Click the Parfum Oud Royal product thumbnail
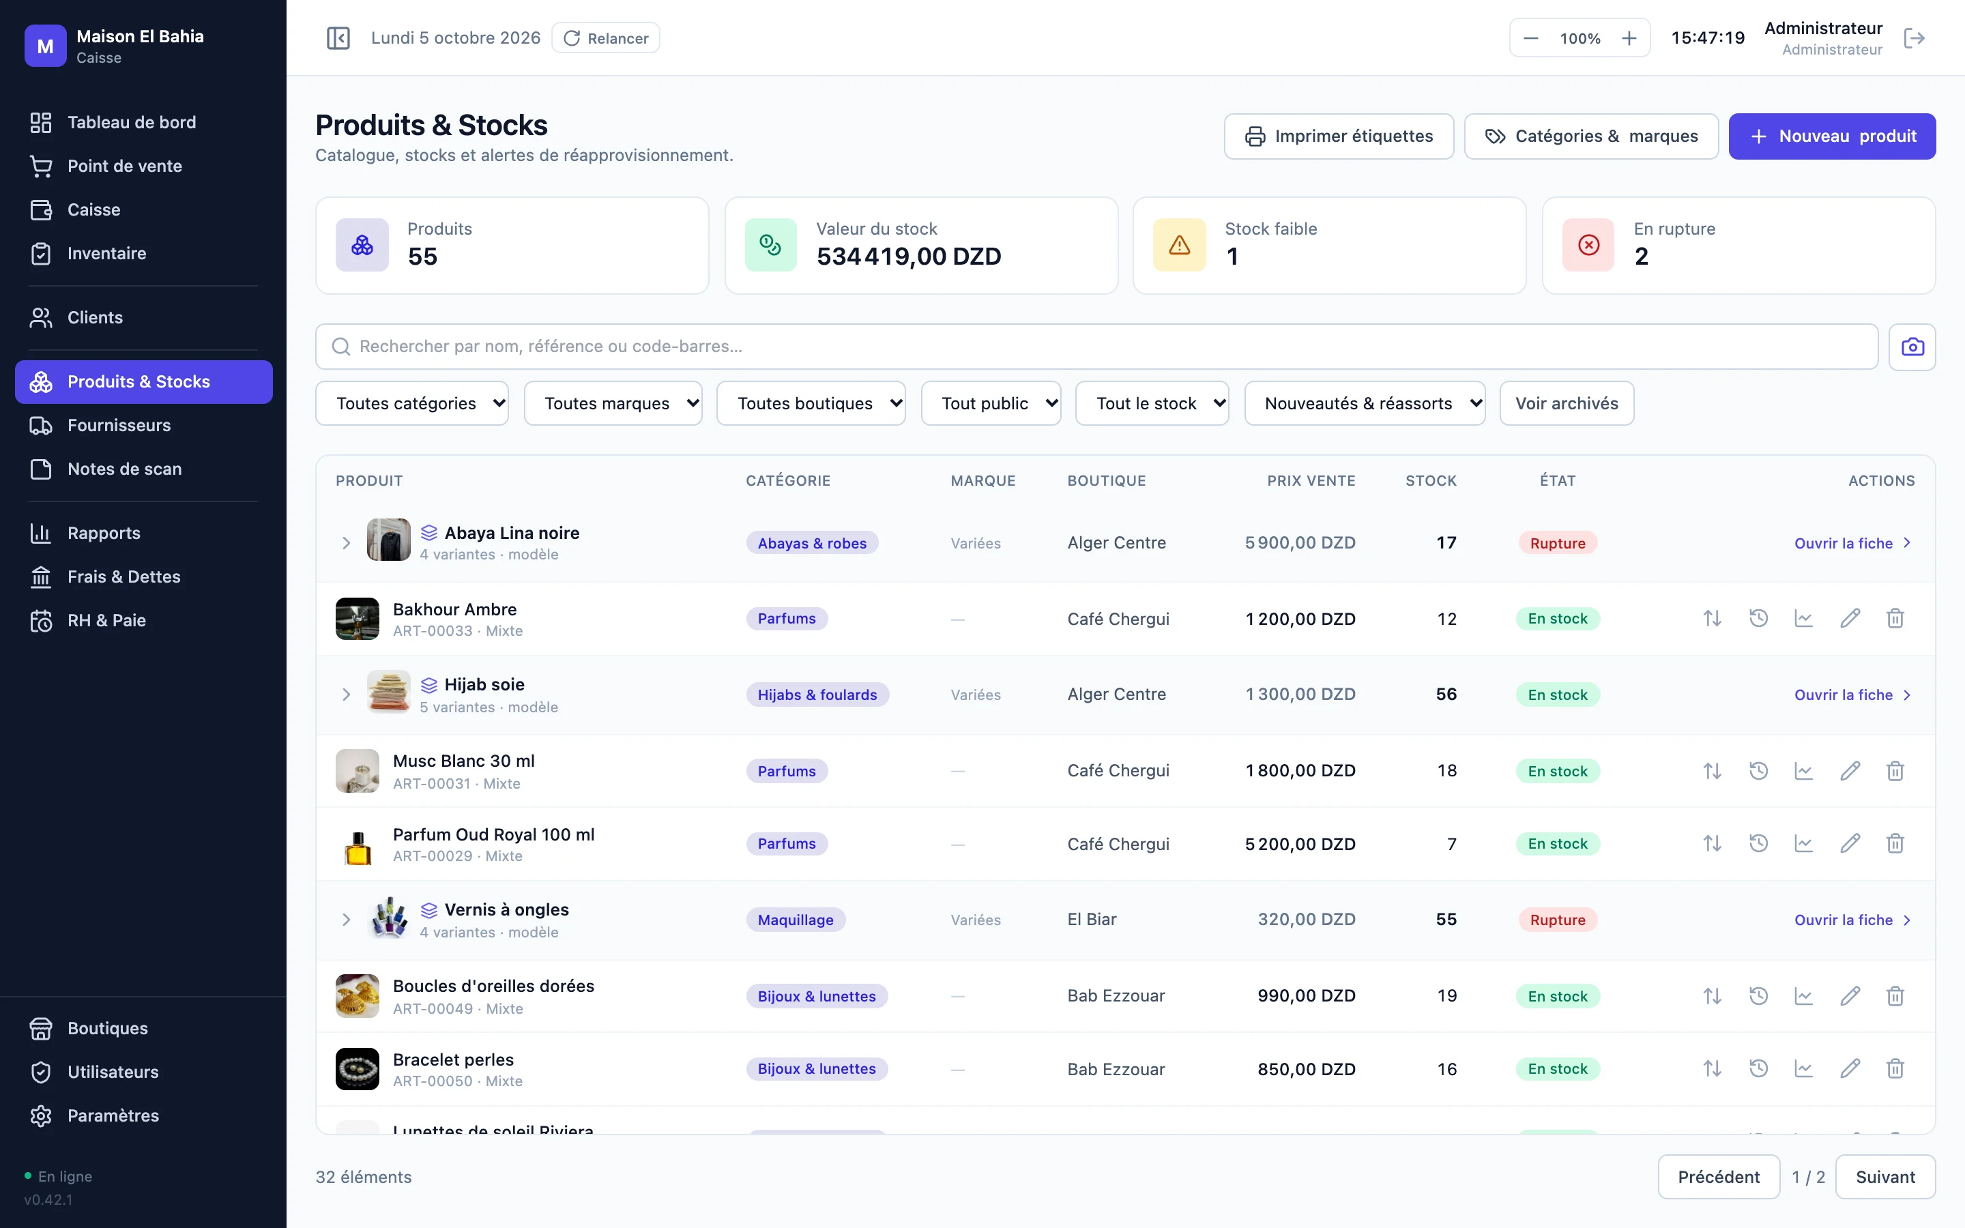This screenshot has height=1228, width=1965. pos(358,844)
